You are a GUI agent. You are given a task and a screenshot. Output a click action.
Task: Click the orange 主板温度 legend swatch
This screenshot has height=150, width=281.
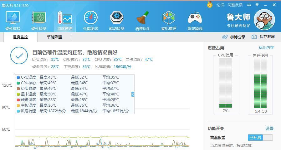click(18, 105)
